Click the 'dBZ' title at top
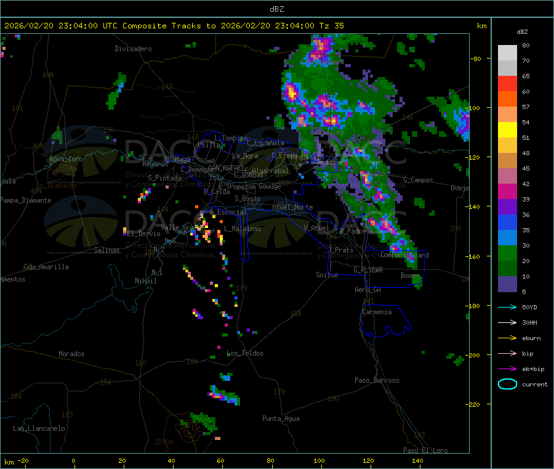Viewport: 554px width, 469px height. 276,9
